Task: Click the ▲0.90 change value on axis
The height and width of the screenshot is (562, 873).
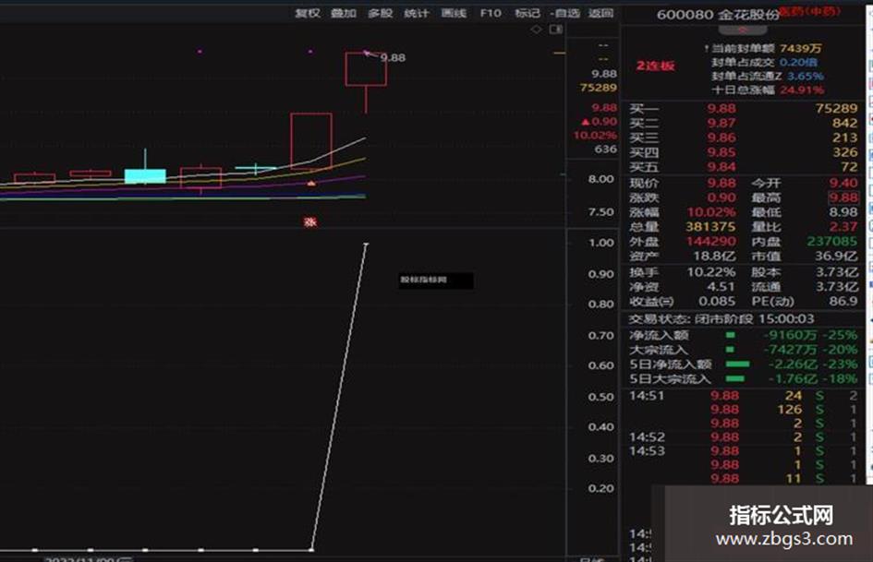Action: (x=599, y=121)
